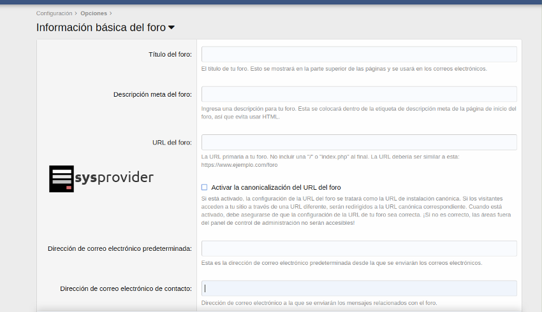
Task: Click the sysprovider wordmark text
Action: pyautogui.click(x=114, y=177)
